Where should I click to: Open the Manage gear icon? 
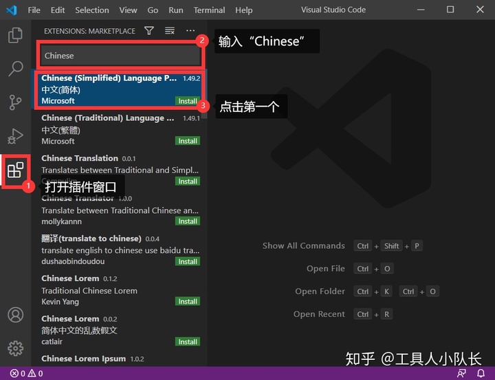click(x=15, y=348)
